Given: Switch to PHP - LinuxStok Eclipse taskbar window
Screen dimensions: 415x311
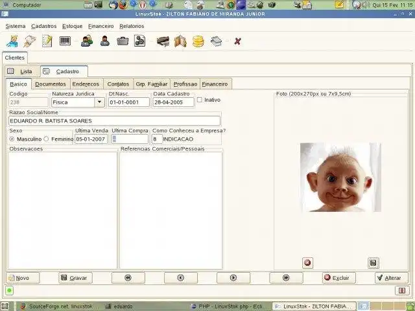Looking at the screenshot, I should pyautogui.click(x=228, y=306).
